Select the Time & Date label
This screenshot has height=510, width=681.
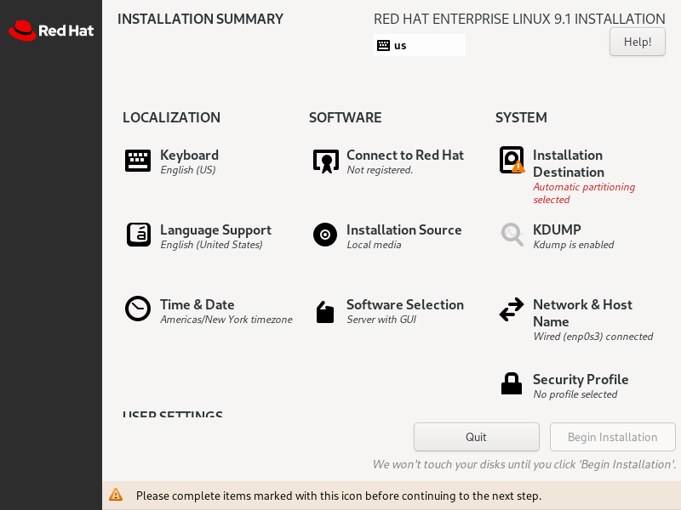click(x=197, y=304)
